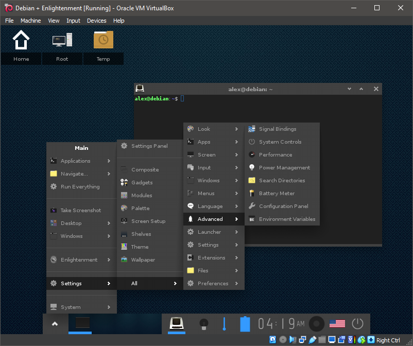Open the Home desktop icon
The width and height of the screenshot is (413, 346).
pyautogui.click(x=21, y=41)
